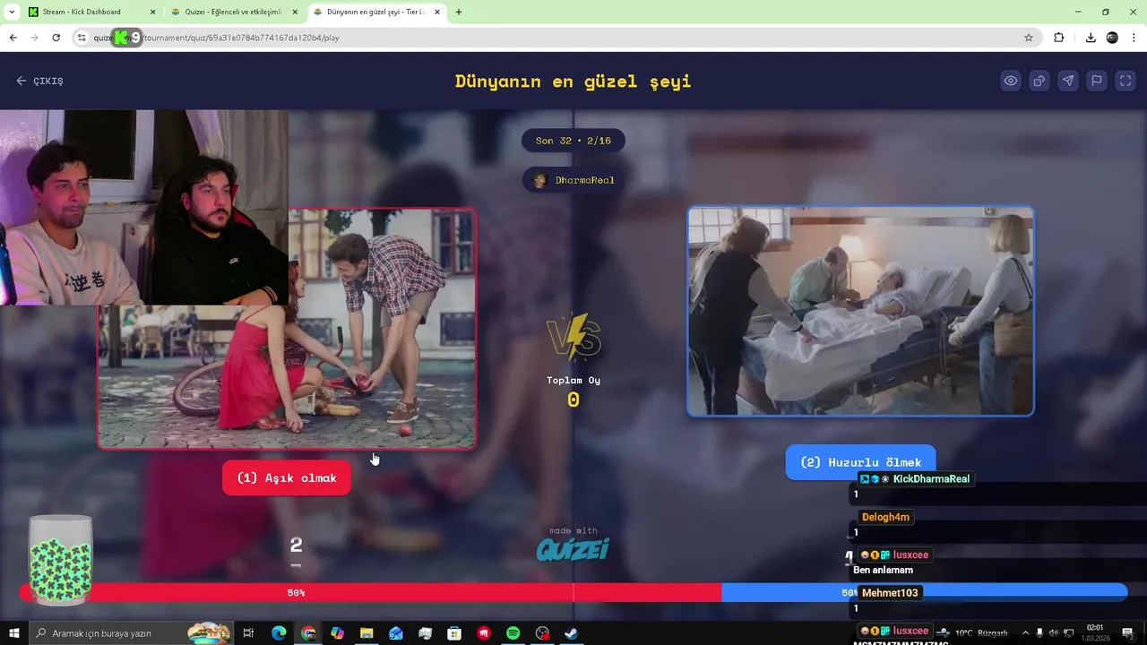Open the round dark app icon right of Spotify
The height and width of the screenshot is (645, 1147).
pyautogui.click(x=542, y=633)
